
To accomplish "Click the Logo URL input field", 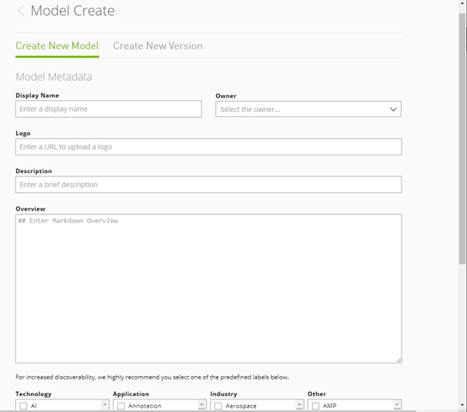I will (208, 146).
